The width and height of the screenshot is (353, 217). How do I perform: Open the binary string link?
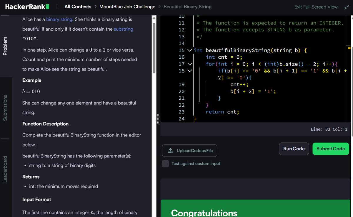click(x=59, y=19)
